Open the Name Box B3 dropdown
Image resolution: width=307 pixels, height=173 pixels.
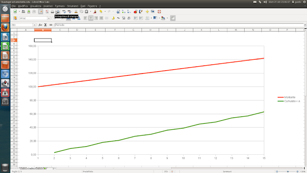pyautogui.click(x=35, y=25)
